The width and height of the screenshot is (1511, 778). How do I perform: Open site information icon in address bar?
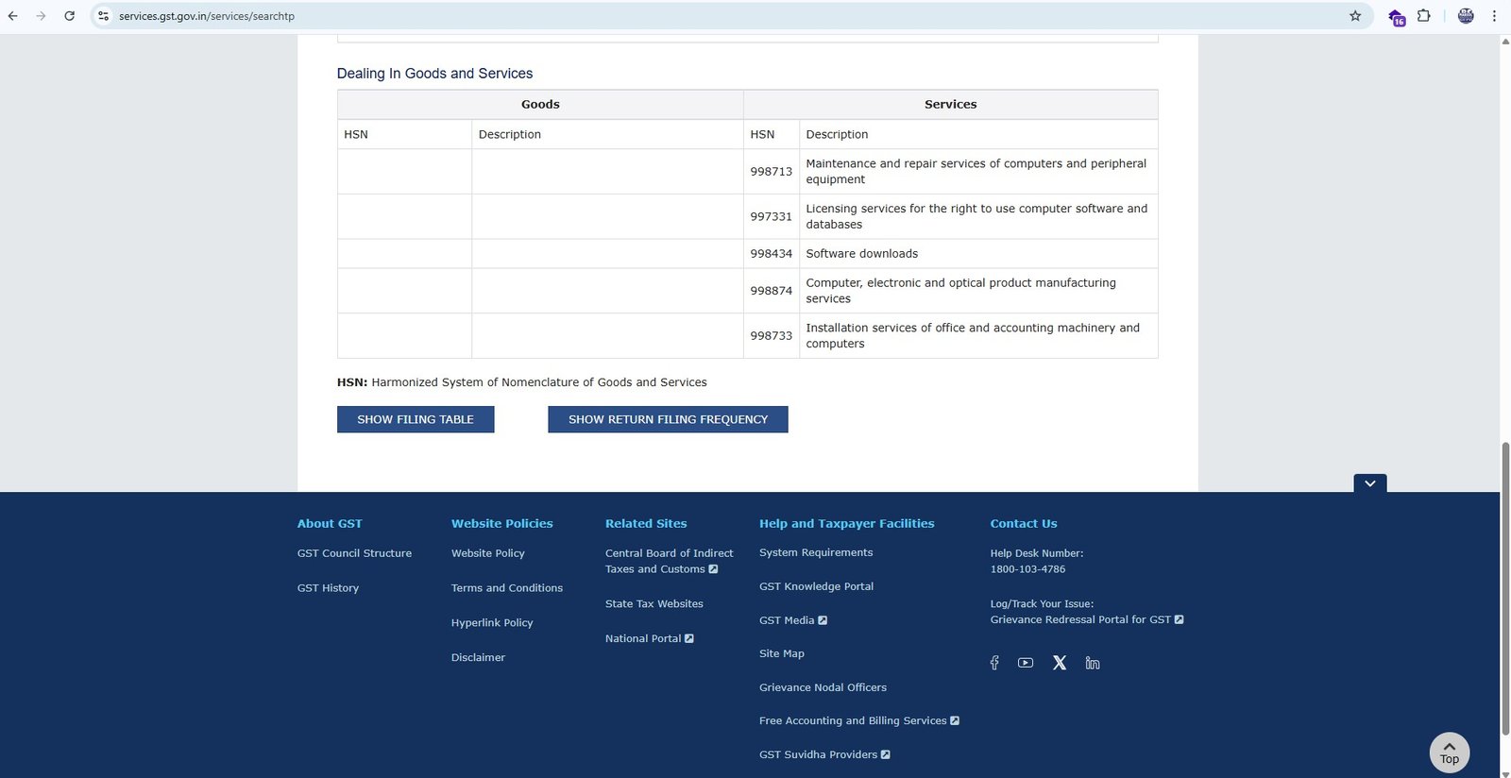(x=103, y=16)
